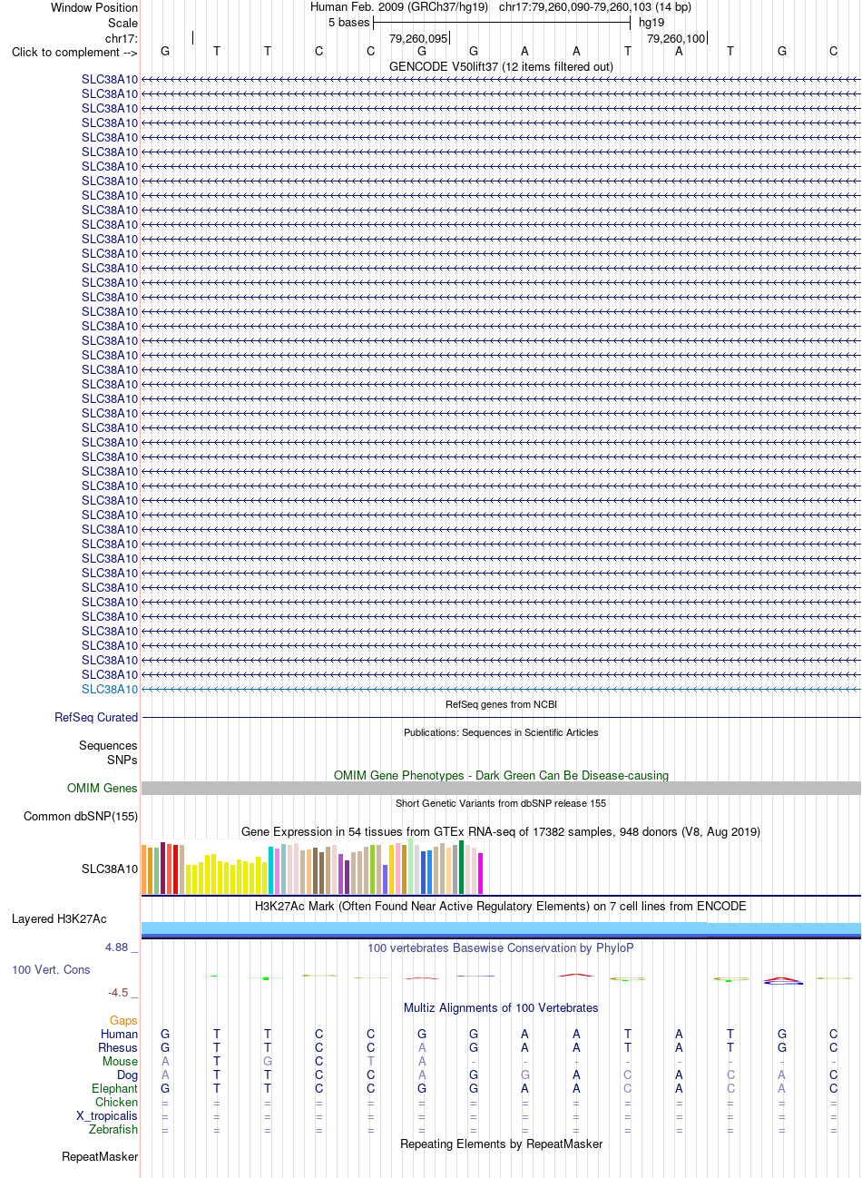Click the cyan bar in GTEx chart

(x=271, y=870)
